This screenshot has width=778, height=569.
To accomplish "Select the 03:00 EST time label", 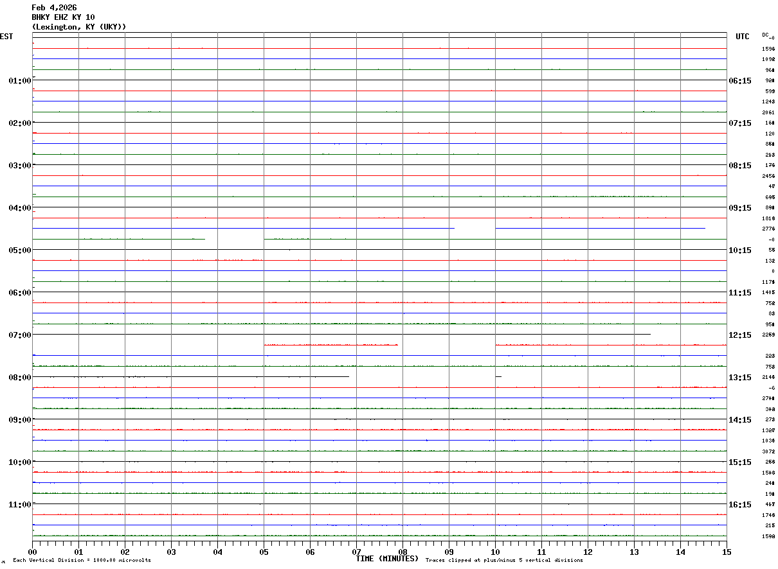I will click(20, 166).
